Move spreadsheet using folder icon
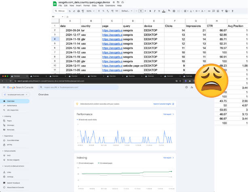Viewport: 248px width, 192px height. [x=118, y=2]
